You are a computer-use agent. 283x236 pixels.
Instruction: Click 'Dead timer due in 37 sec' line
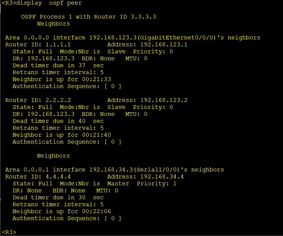click(58, 66)
